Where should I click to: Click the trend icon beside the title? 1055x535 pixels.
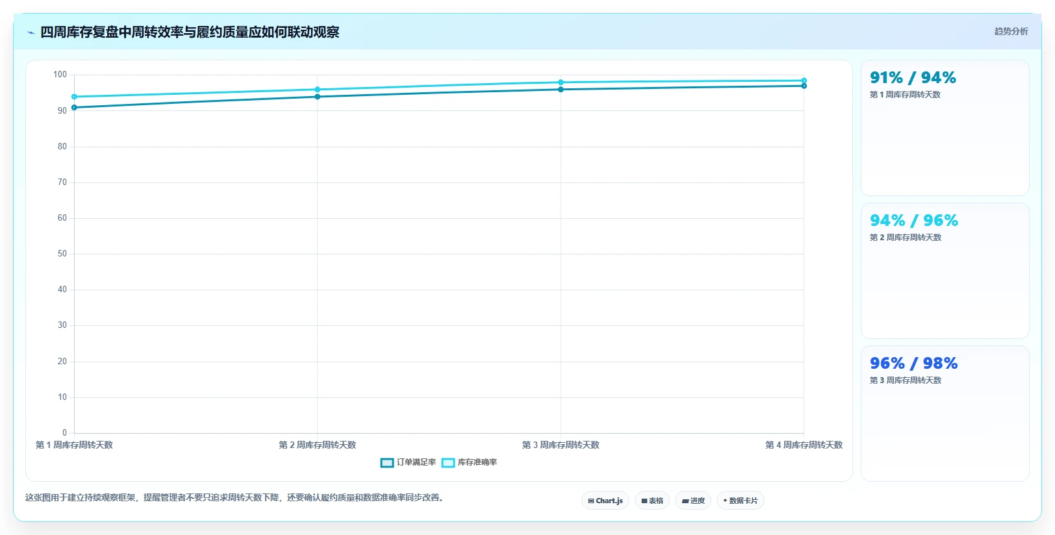[x=31, y=32]
